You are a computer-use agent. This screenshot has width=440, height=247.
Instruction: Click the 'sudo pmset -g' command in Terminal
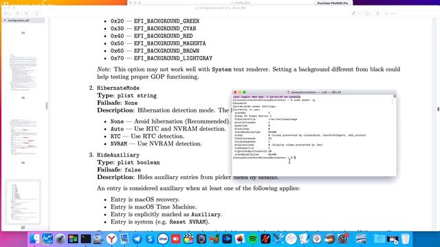[304, 100]
